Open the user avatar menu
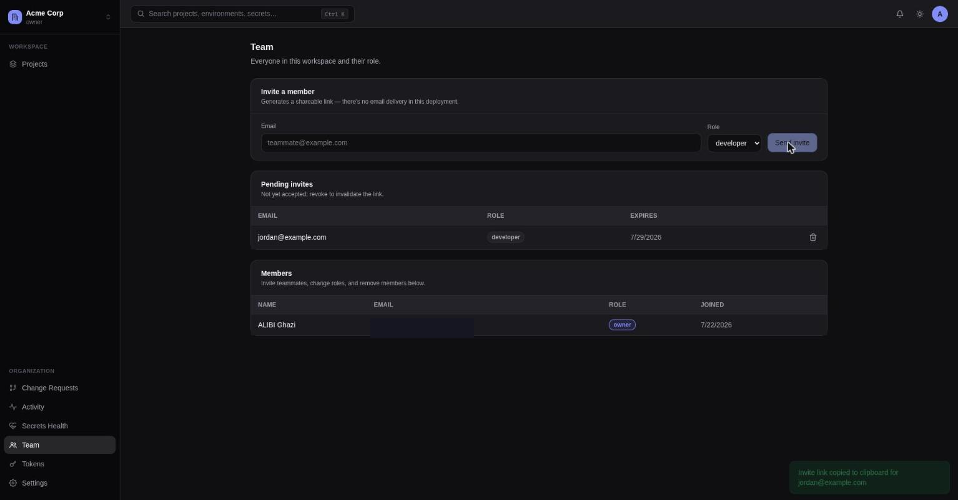 tap(940, 14)
